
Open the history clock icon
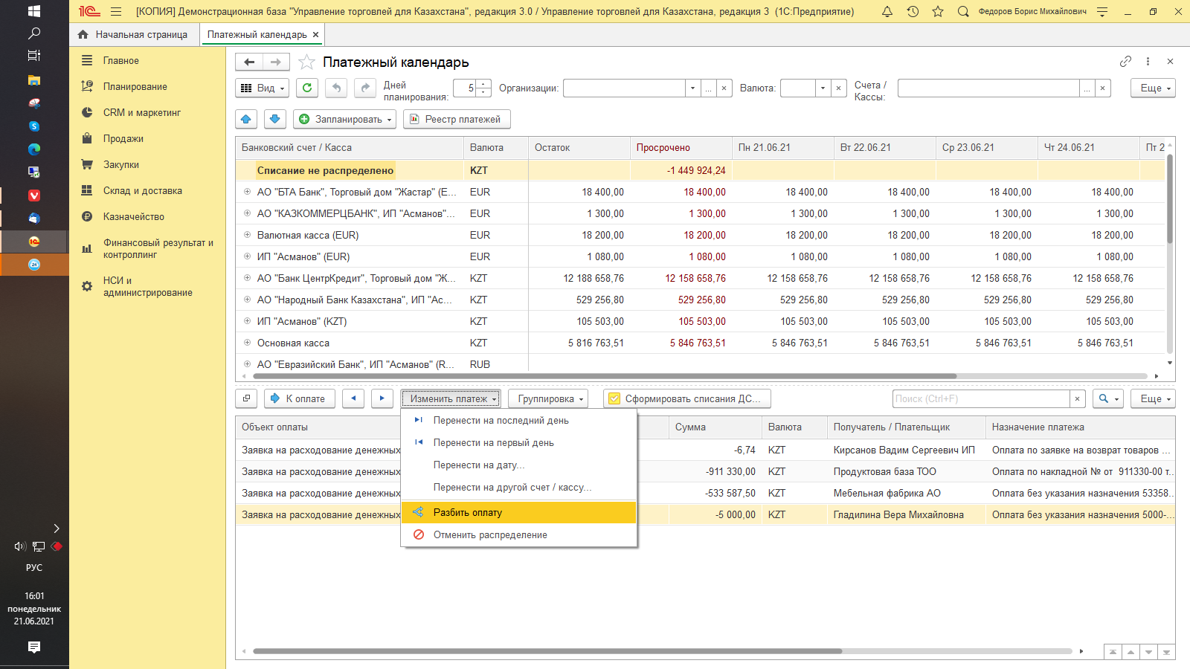[x=913, y=12]
